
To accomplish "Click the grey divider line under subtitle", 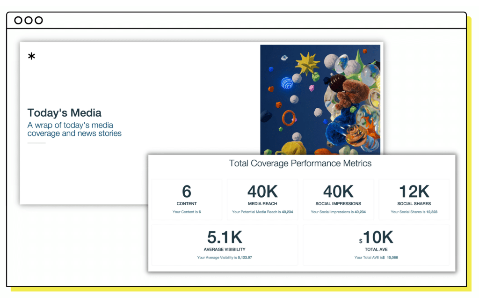I will [x=36, y=143].
